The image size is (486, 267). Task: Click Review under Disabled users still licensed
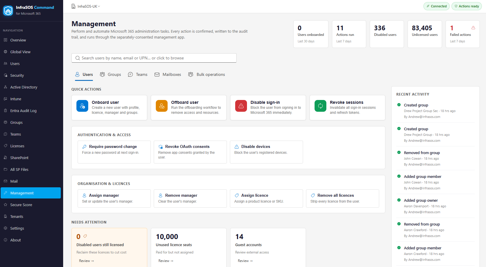(x=86, y=261)
